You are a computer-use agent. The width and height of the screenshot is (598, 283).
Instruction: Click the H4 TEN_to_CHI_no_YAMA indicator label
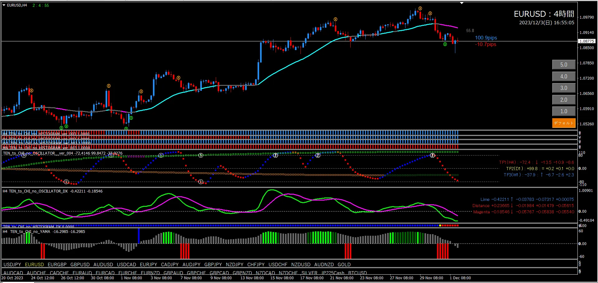click(x=44, y=232)
